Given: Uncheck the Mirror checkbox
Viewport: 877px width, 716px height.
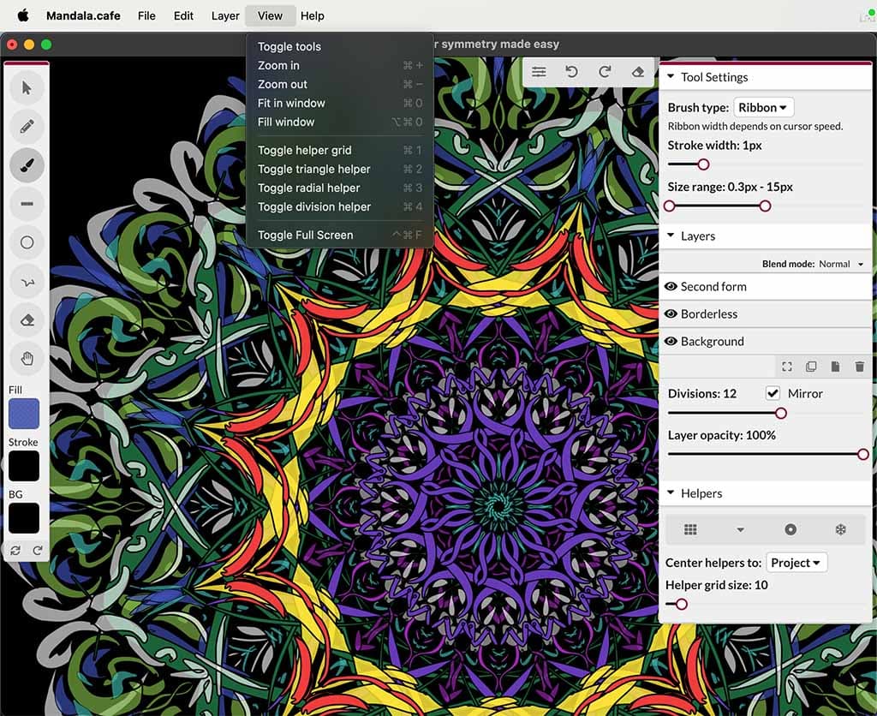Looking at the screenshot, I should [x=773, y=393].
